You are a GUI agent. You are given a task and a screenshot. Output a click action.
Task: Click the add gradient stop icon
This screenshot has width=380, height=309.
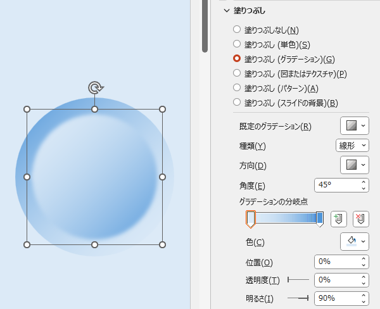(x=339, y=219)
